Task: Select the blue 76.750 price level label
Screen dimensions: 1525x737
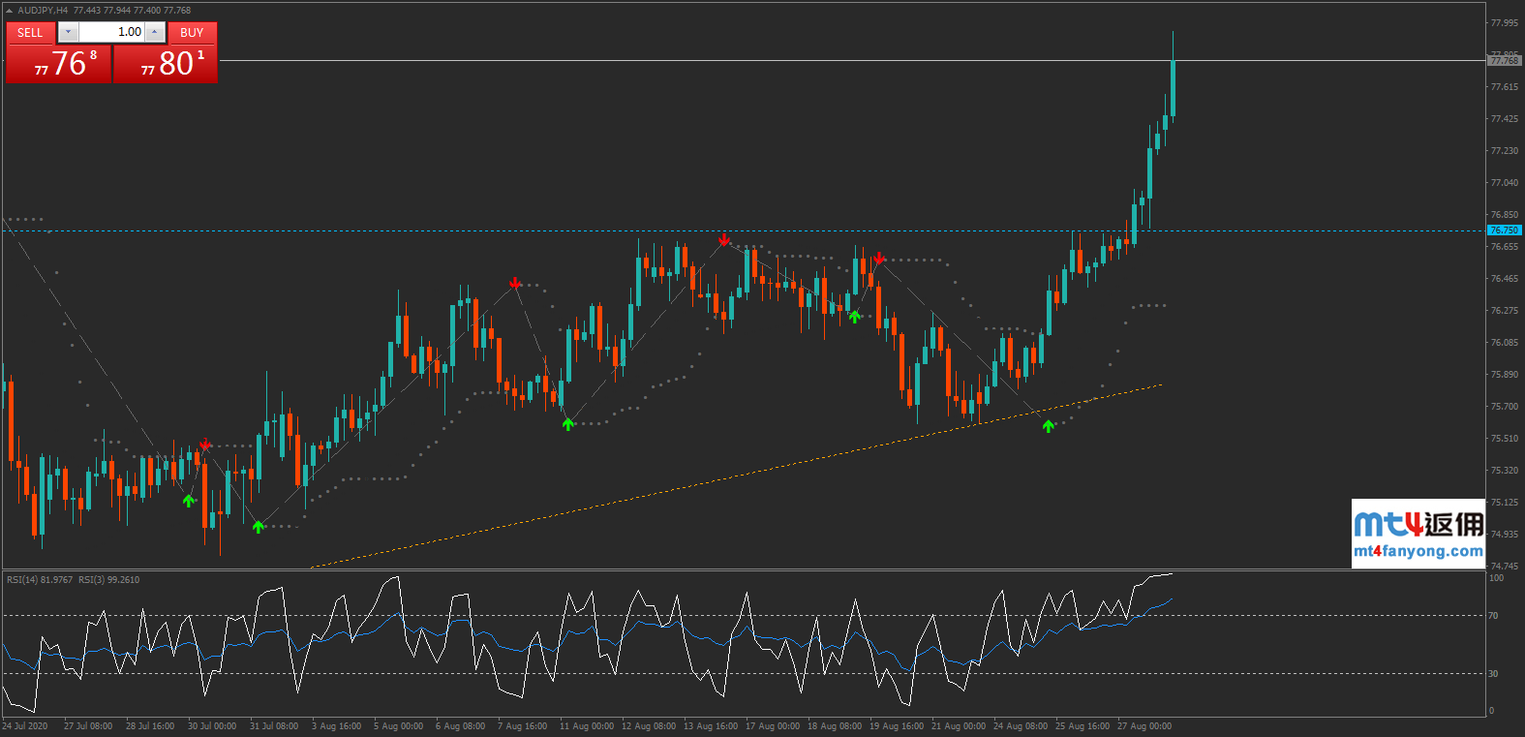Action: point(1504,230)
